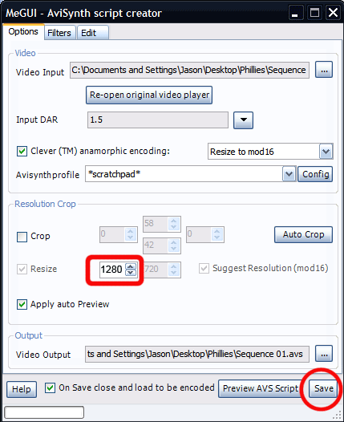This screenshot has height=422, width=344.
Task: Switch to the Options tab
Action: coord(23,32)
